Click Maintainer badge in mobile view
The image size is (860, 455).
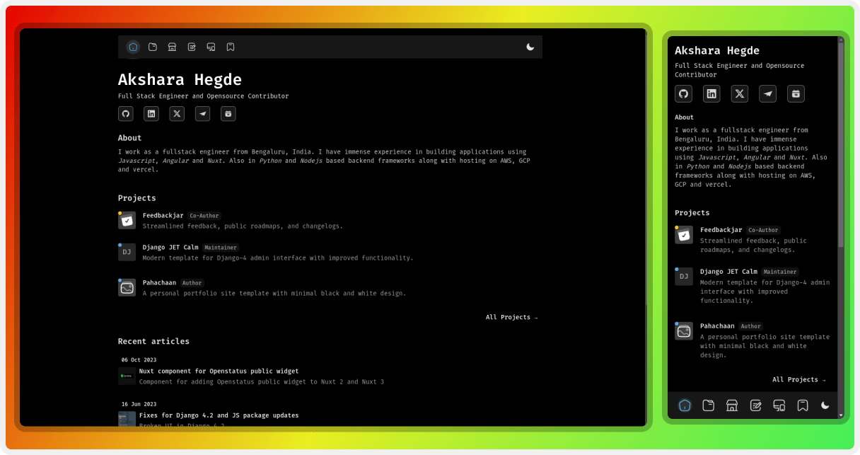(x=780, y=272)
